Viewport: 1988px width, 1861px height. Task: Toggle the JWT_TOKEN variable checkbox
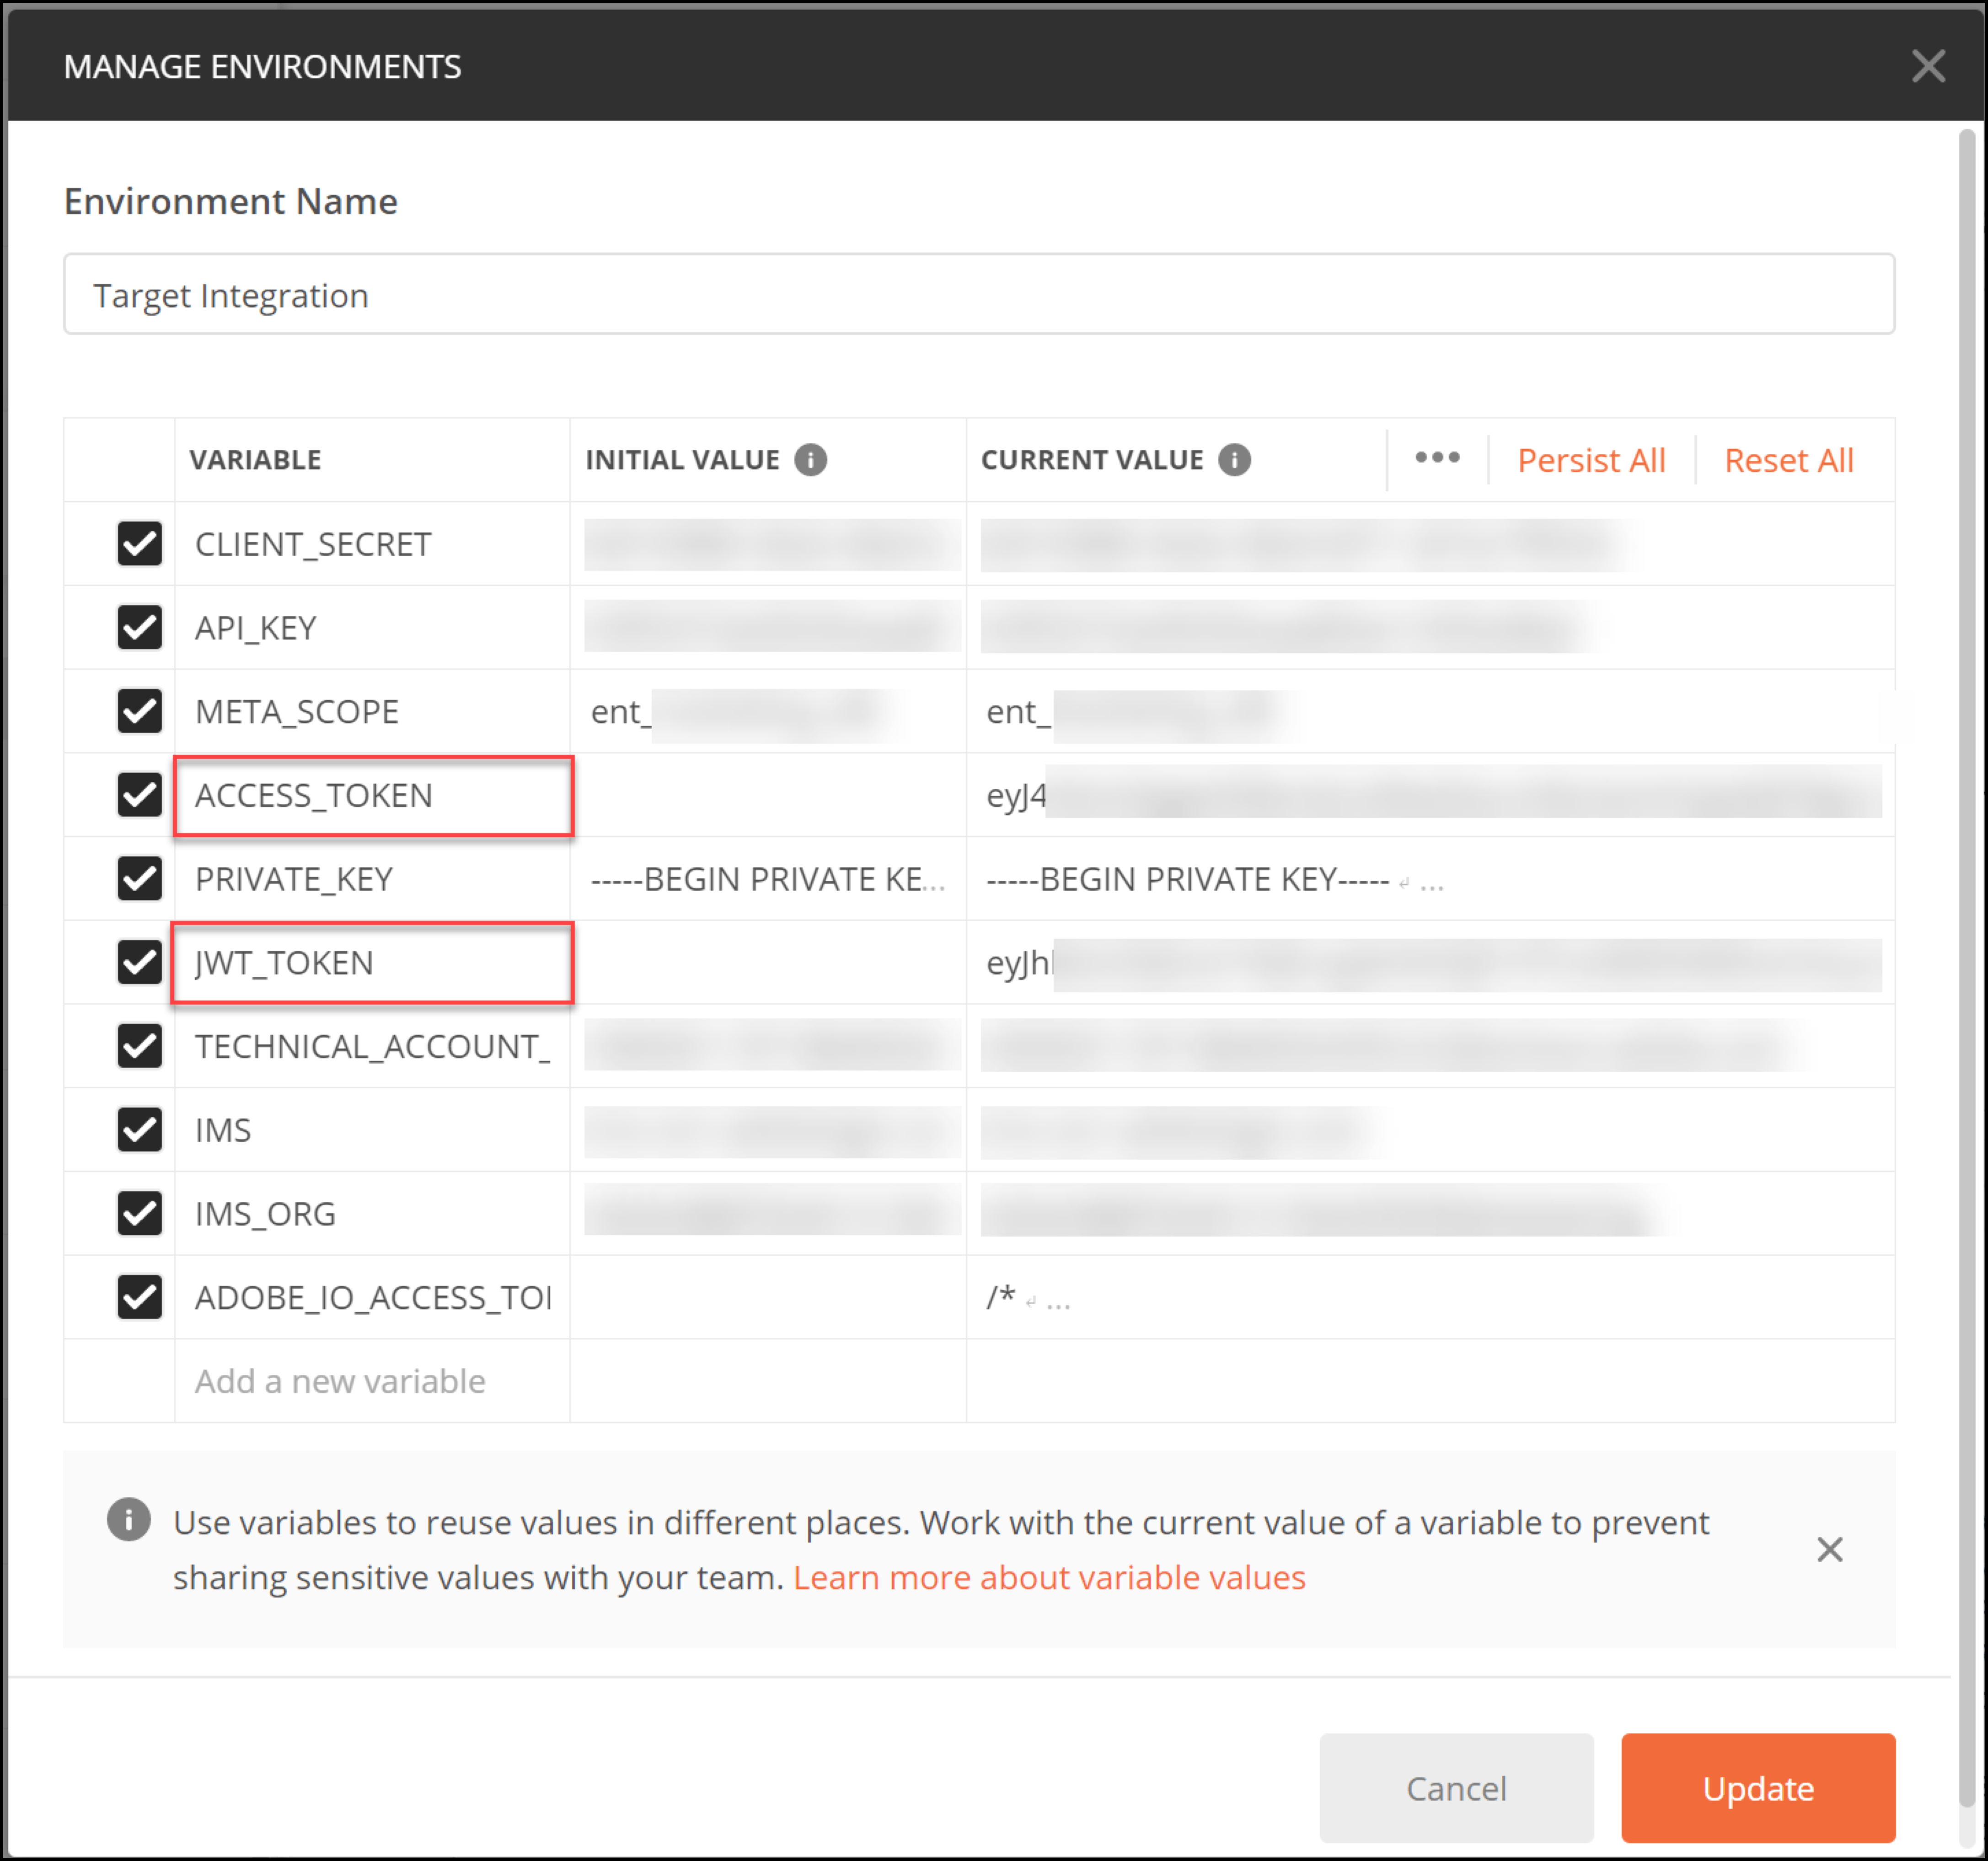tap(140, 963)
